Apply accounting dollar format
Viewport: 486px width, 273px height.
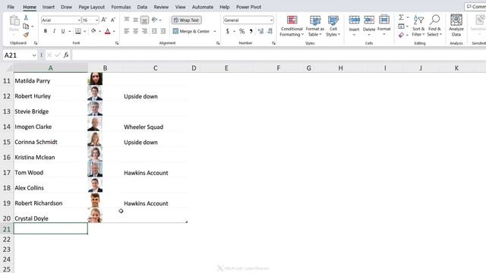click(228, 31)
